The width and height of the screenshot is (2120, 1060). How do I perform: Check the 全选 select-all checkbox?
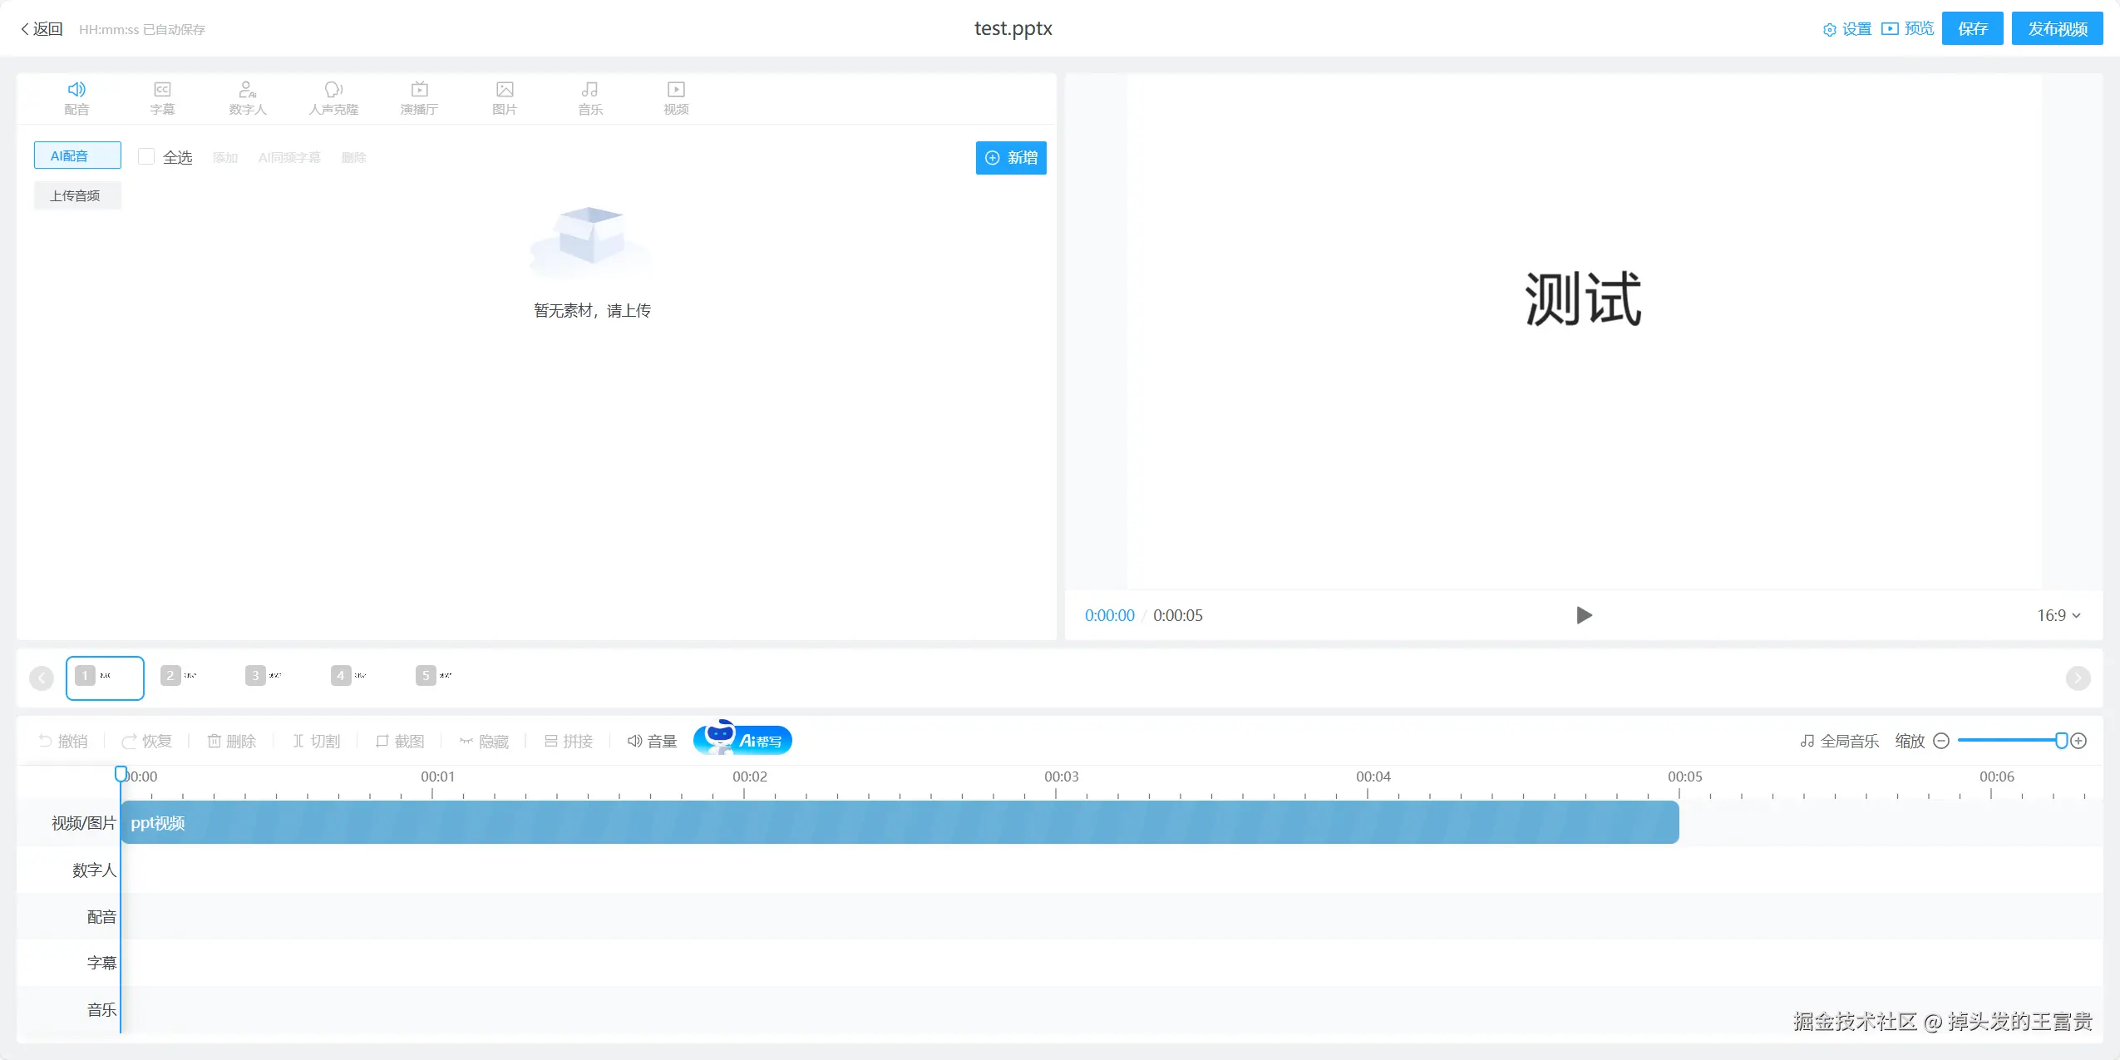[x=146, y=156]
